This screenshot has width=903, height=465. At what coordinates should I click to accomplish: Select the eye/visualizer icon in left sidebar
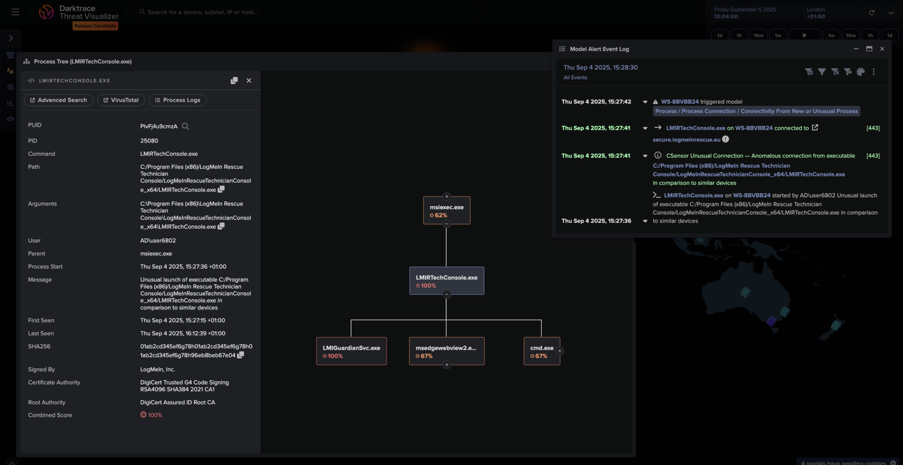(x=10, y=119)
